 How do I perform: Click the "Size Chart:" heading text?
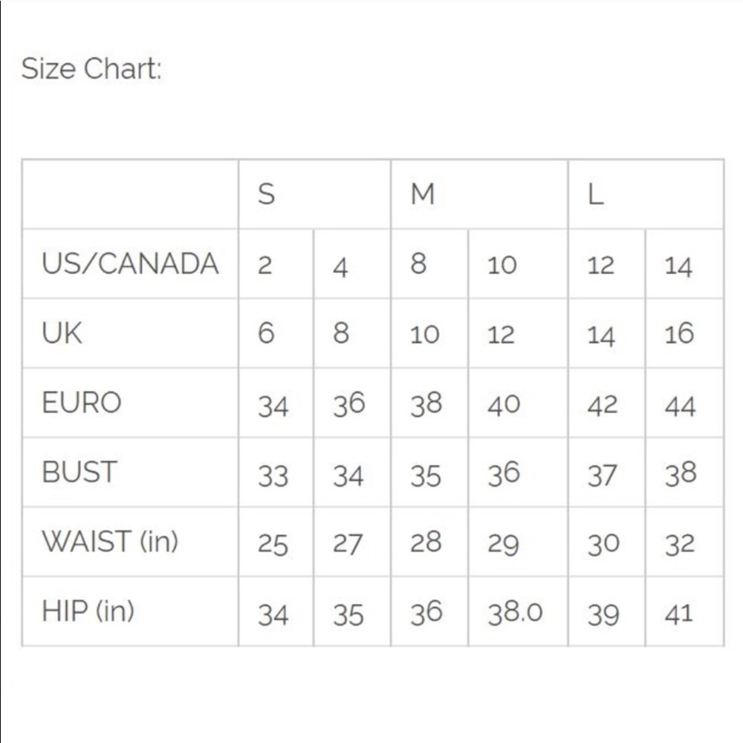pyautogui.click(x=91, y=70)
